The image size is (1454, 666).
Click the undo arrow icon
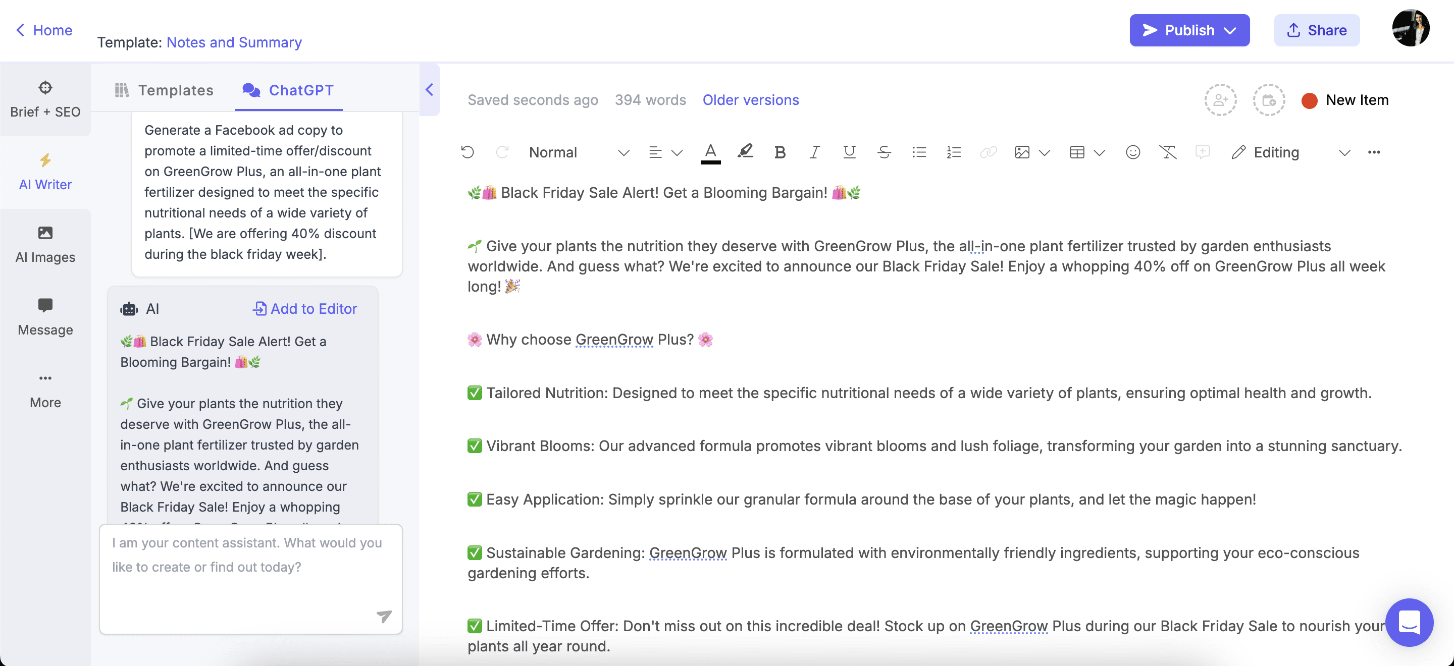468,152
